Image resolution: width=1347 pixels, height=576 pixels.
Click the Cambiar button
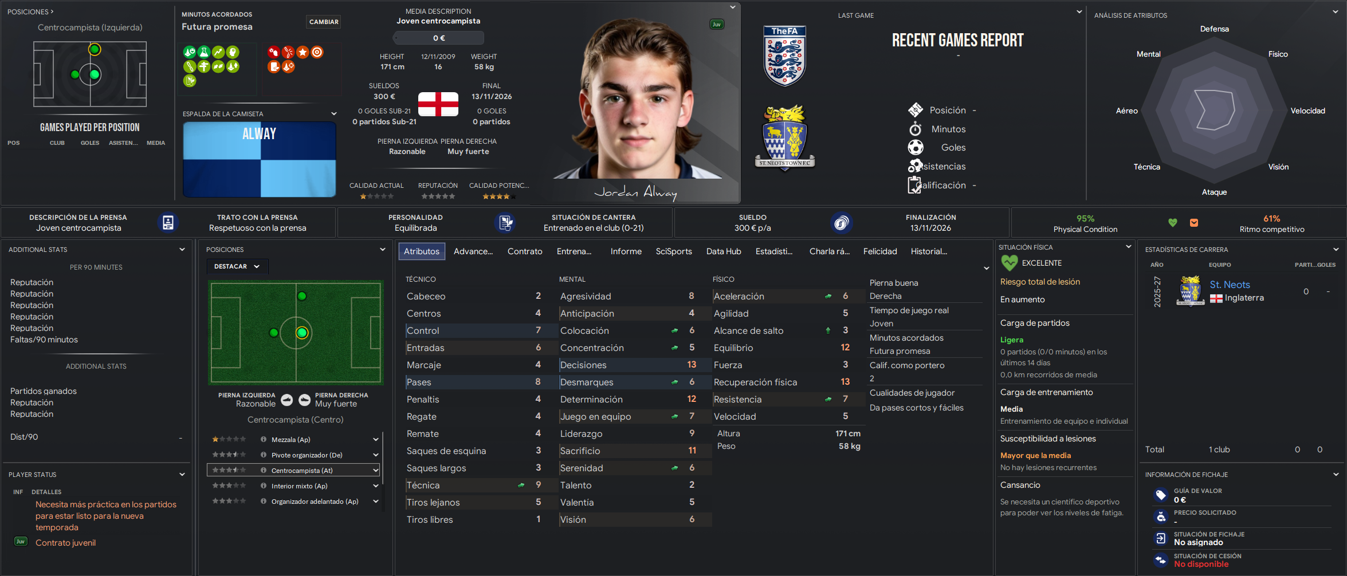[x=324, y=22]
